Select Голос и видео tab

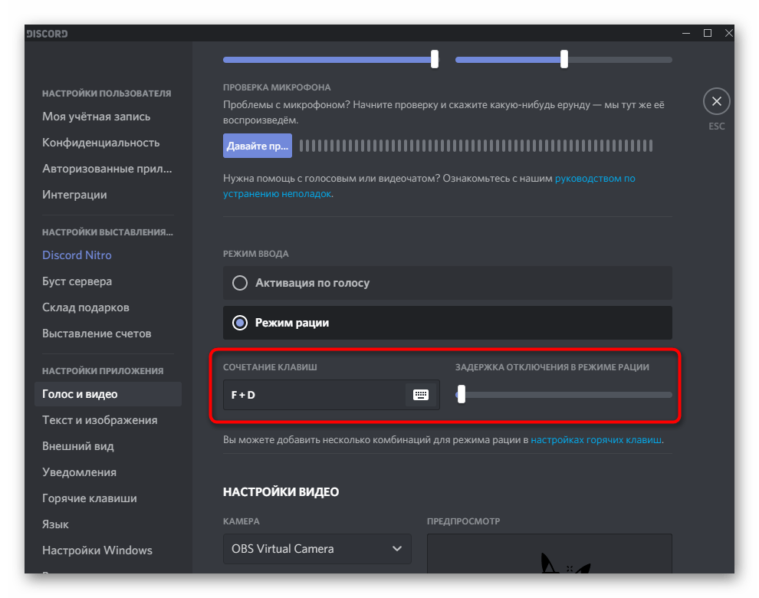(108, 394)
